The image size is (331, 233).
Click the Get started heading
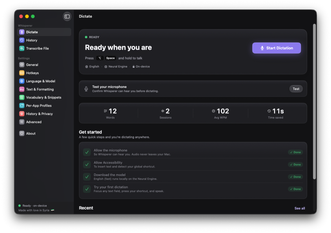[x=90, y=132]
